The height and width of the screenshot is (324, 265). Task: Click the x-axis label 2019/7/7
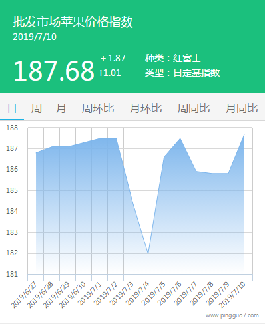click(186, 294)
